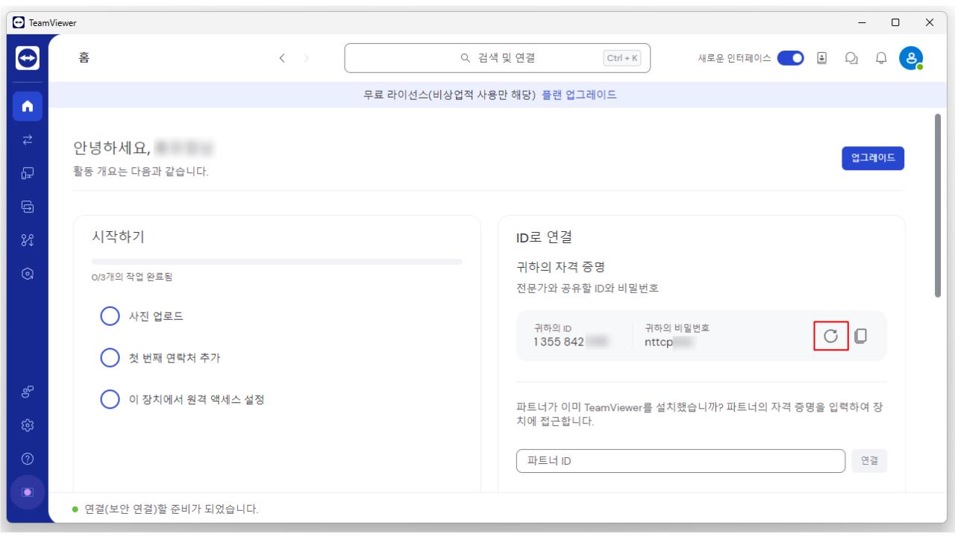955x537 pixels.
Task: Copy credentials using the copy icon
Action: point(862,336)
